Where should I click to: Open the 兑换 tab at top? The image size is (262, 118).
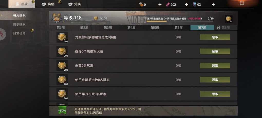pyautogui.click(x=74, y=4)
